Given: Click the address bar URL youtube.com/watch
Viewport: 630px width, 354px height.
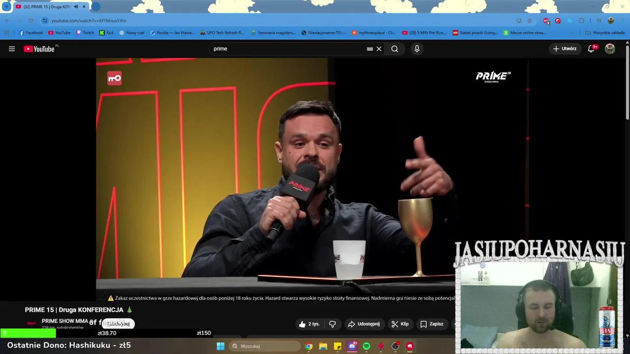Looking at the screenshot, I should click(89, 21).
